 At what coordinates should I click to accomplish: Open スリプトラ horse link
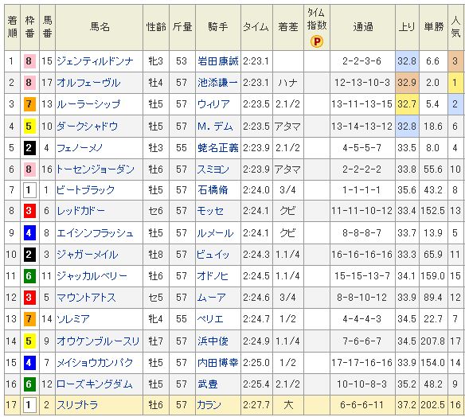point(77,405)
